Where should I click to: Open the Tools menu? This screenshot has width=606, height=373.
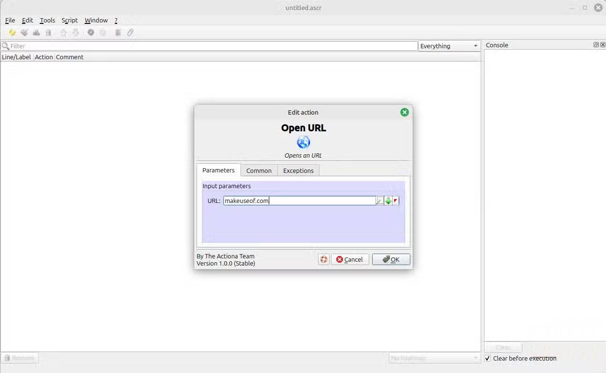pos(47,20)
